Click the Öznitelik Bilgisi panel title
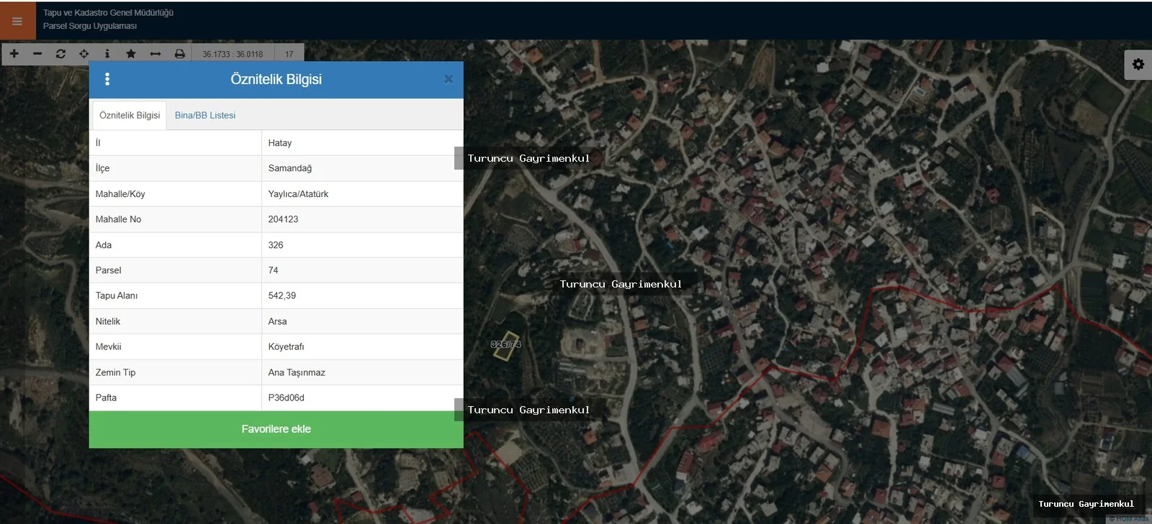The height and width of the screenshot is (524, 1152). (x=276, y=79)
